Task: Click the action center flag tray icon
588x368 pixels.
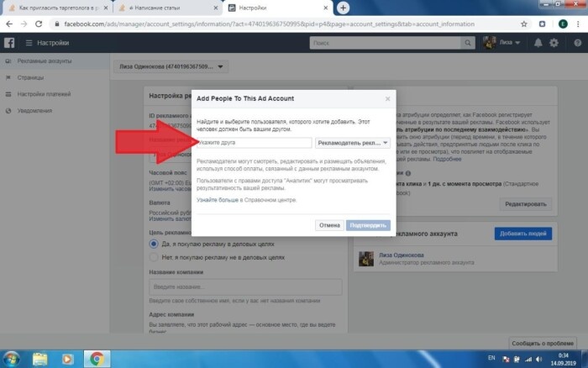Action: 506,360
